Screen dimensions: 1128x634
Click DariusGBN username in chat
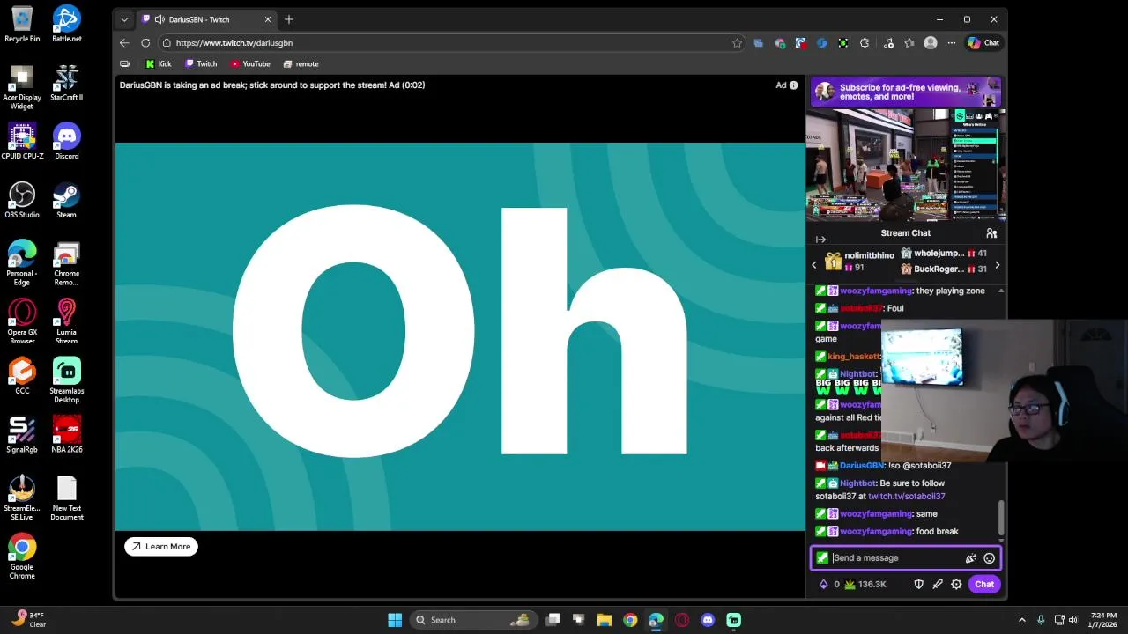pos(862,466)
